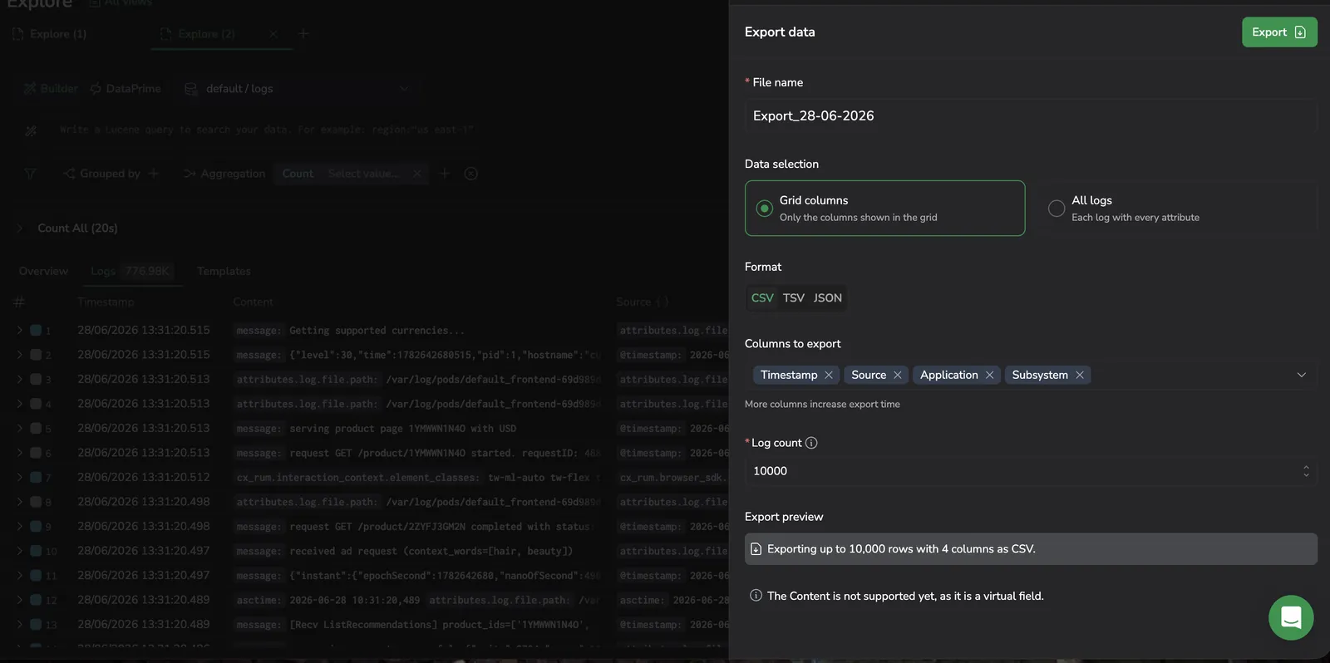This screenshot has height=663, width=1330.
Task: Click the File name input field
Action: coord(1031,116)
